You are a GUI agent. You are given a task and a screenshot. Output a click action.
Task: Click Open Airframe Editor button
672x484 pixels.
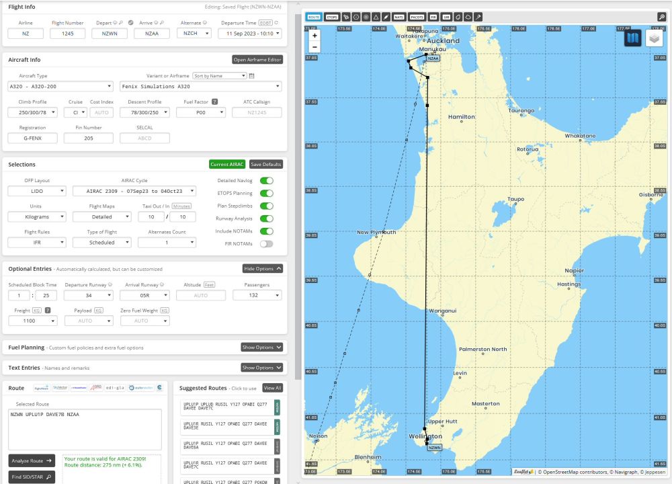tap(257, 60)
